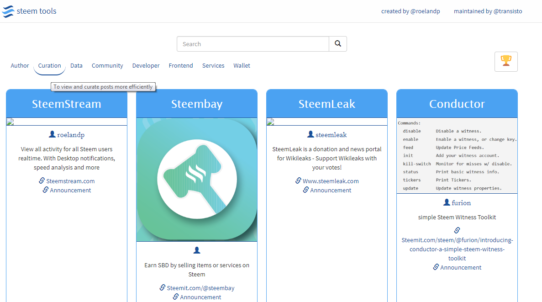Switch to the Data tab
542x302 pixels.
(x=76, y=66)
